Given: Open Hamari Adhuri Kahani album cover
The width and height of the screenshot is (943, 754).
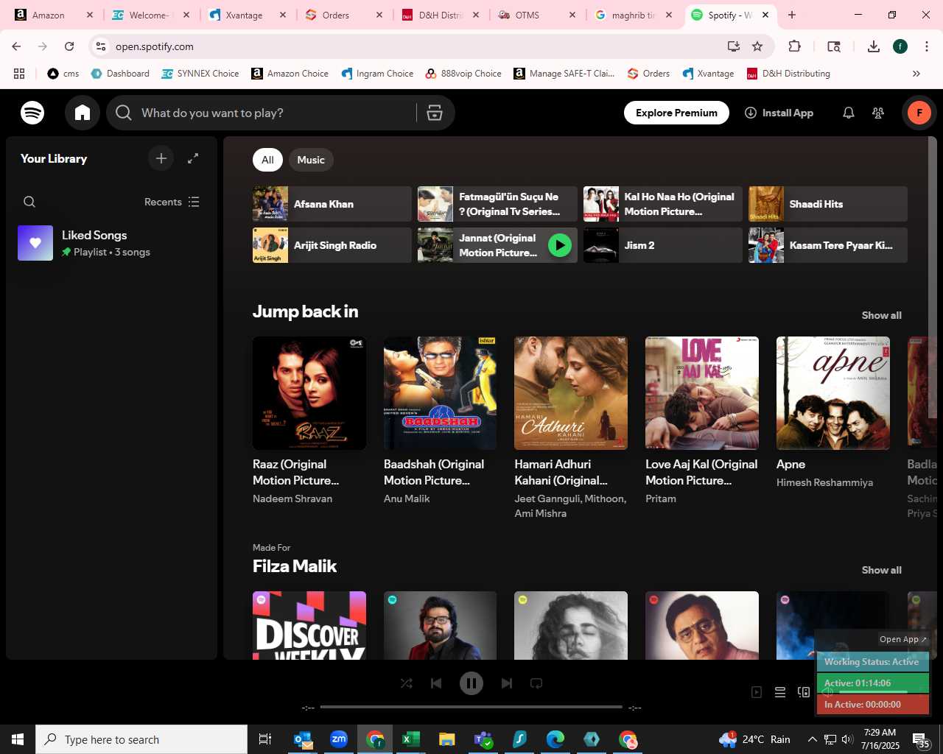Looking at the screenshot, I should 571,393.
